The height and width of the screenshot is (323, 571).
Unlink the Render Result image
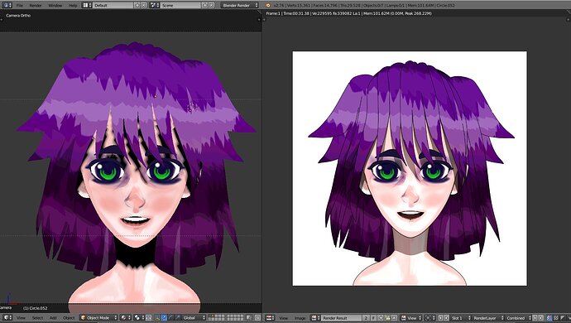[394, 318]
